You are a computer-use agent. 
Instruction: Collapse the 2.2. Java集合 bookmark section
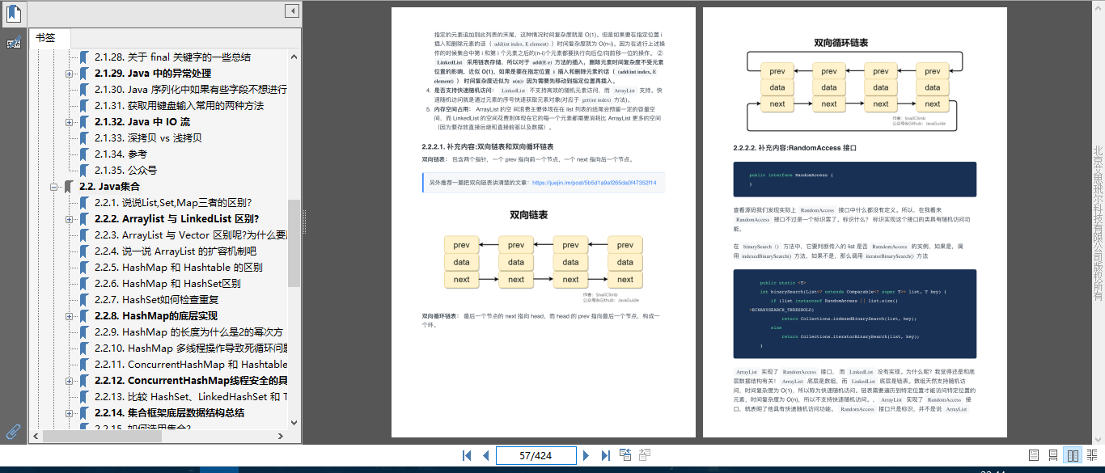click(x=55, y=187)
